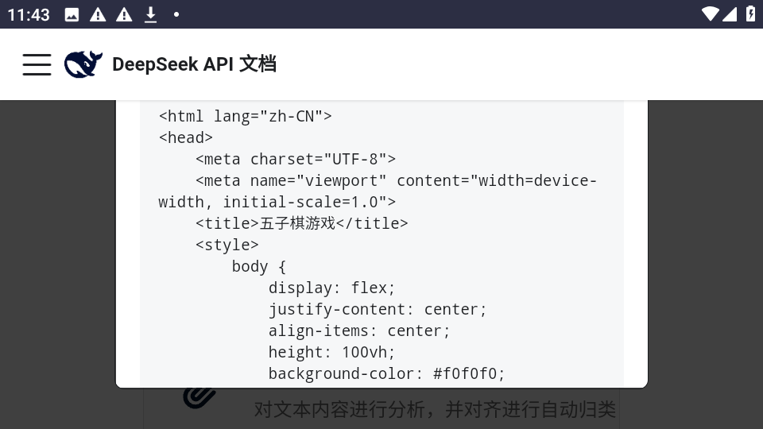The image size is (763, 429).
Task: Tap the Wi-Fi status icon
Action: tap(710, 14)
